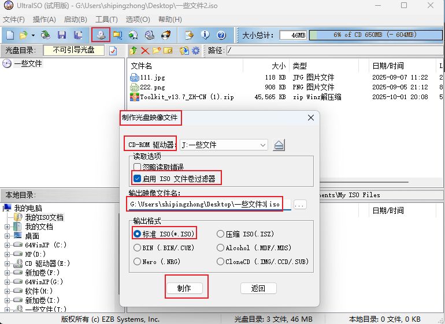Click the green Up directory arrow icon
Screen dimensions: 445x324
133,51
